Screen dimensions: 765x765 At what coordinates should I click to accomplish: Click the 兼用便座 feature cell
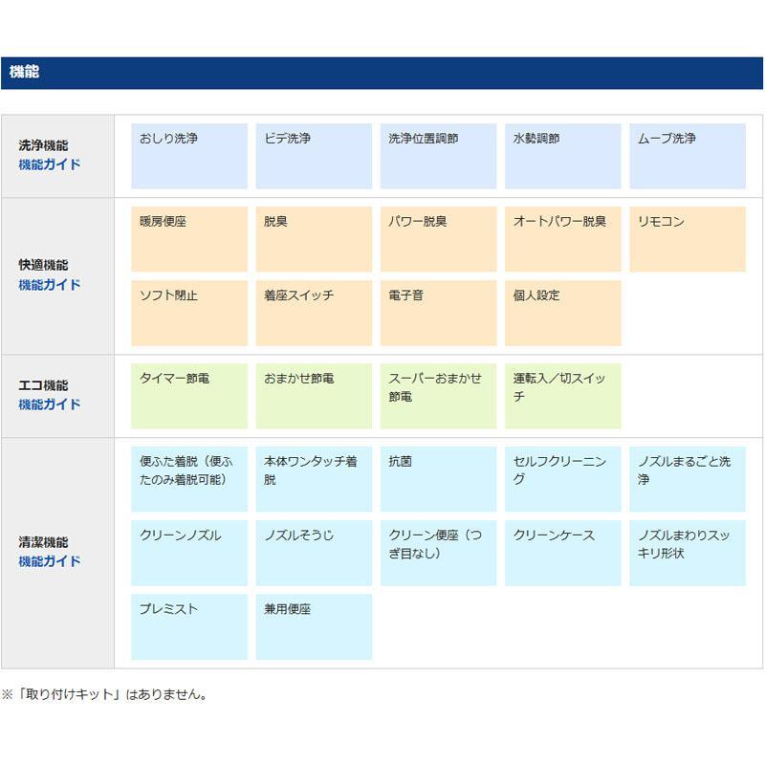coord(312,624)
